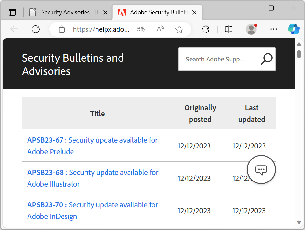Screen dimensions: 305x230
Task: Open the APSB23-67 Adobe Prelude bulletin
Action: click(92, 146)
